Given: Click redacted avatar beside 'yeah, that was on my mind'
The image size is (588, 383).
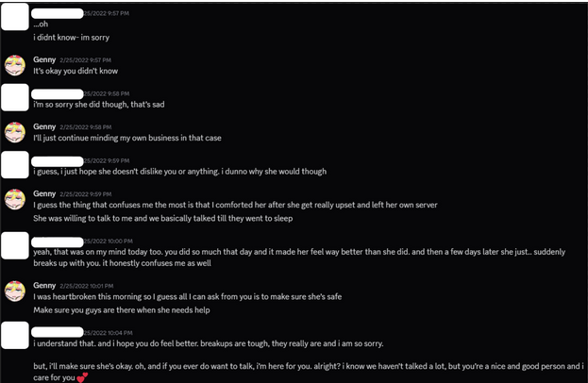Looking at the screenshot, I should click(x=15, y=245).
